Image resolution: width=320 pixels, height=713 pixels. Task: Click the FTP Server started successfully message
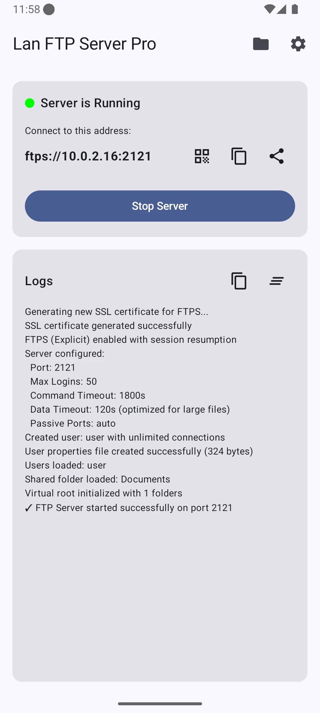(129, 508)
